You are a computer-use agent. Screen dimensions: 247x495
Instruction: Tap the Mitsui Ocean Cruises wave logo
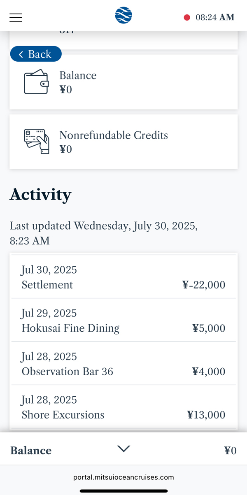[x=123, y=16]
